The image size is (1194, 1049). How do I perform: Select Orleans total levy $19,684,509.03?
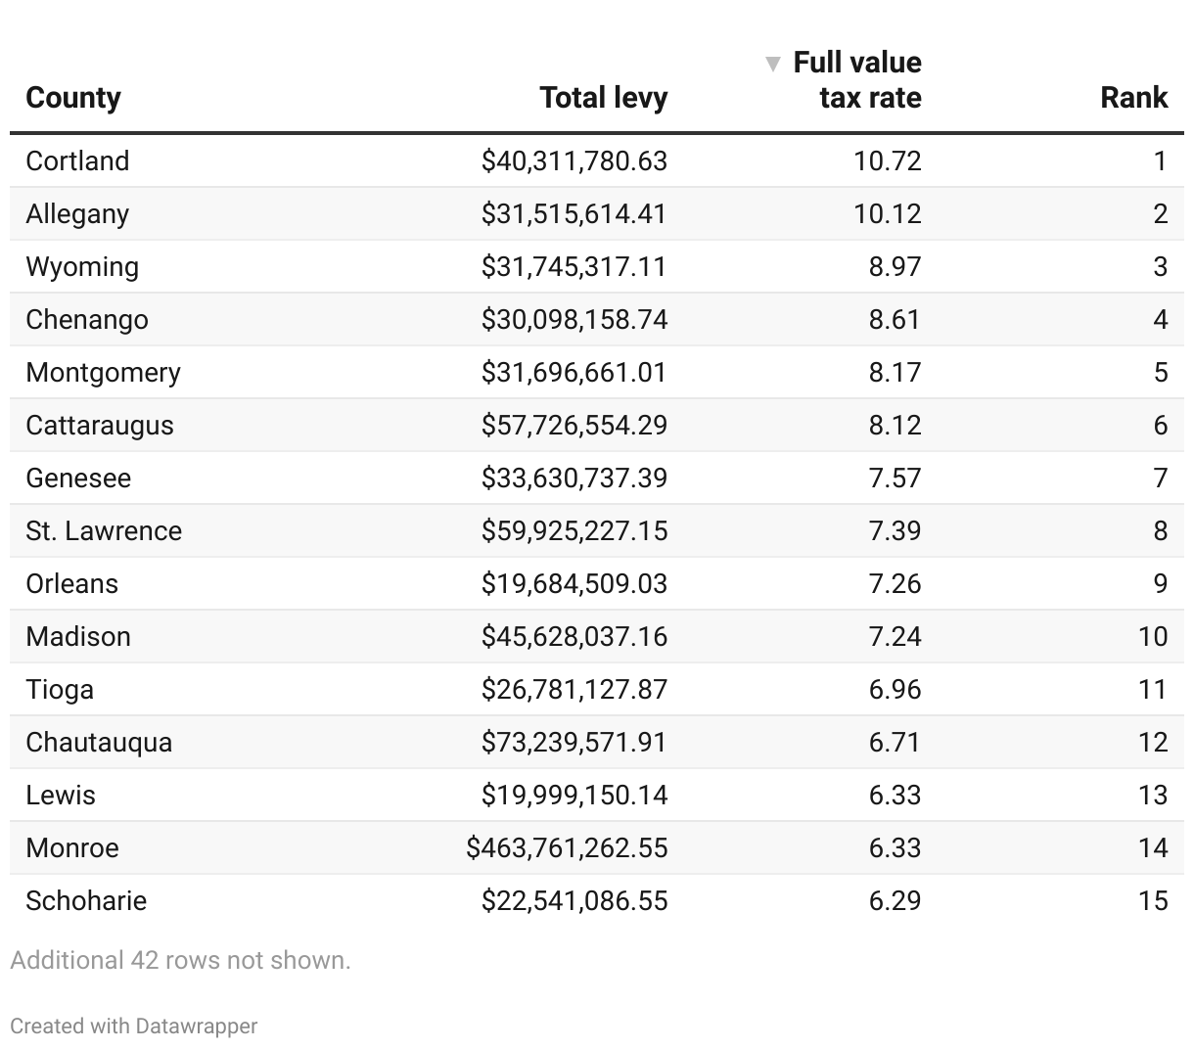pyautogui.click(x=574, y=583)
